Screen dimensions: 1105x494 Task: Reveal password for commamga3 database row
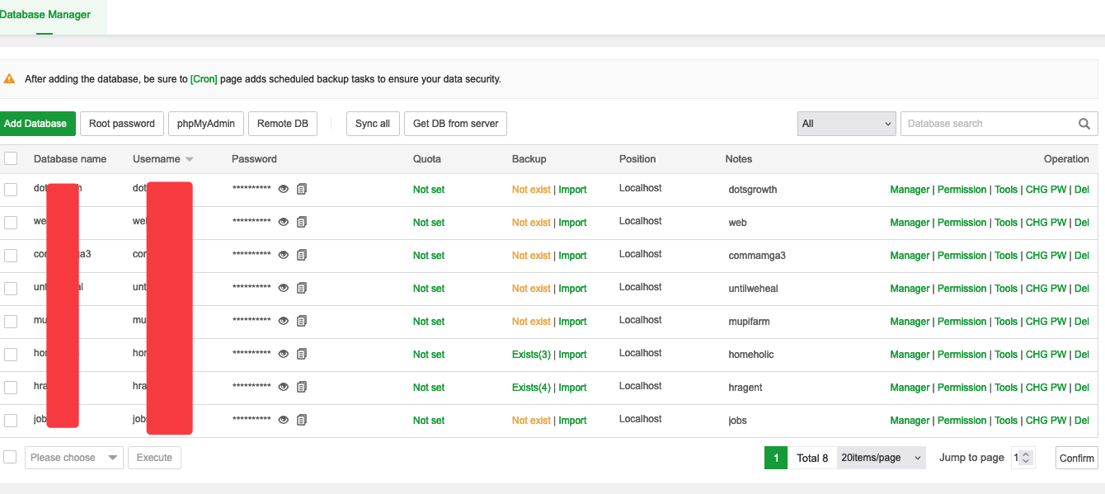[x=284, y=256]
